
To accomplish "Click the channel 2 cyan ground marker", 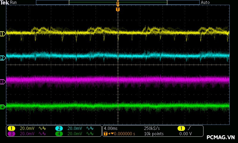I will [3, 58].
